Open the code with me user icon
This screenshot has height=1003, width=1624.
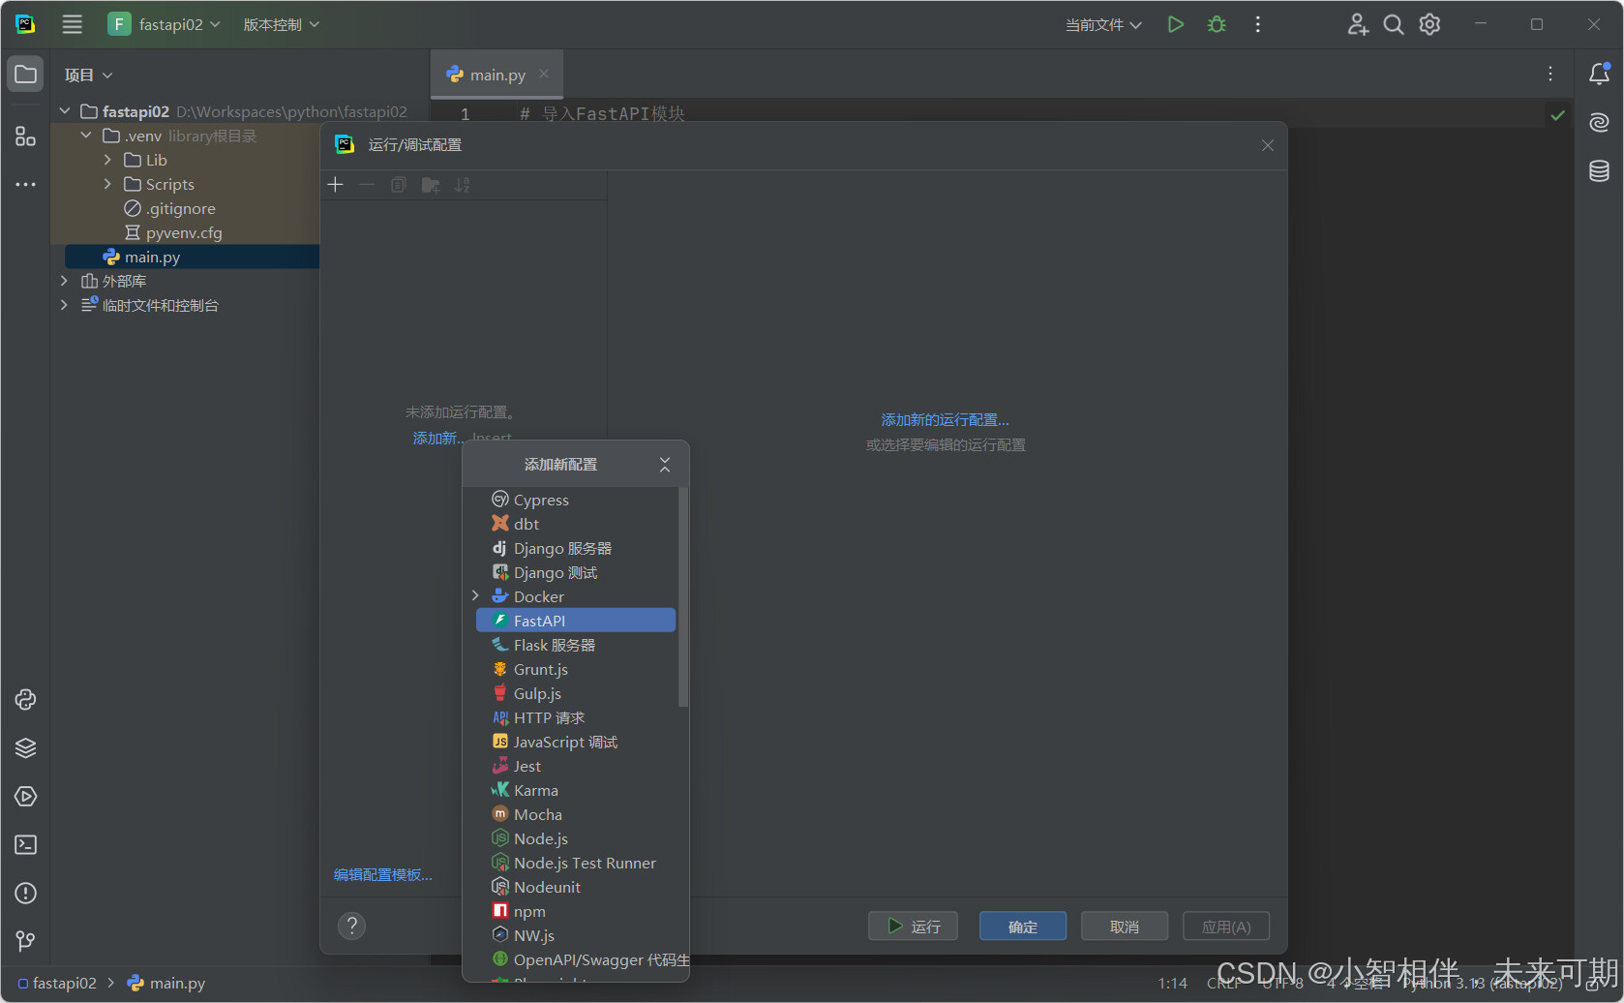(x=1357, y=24)
